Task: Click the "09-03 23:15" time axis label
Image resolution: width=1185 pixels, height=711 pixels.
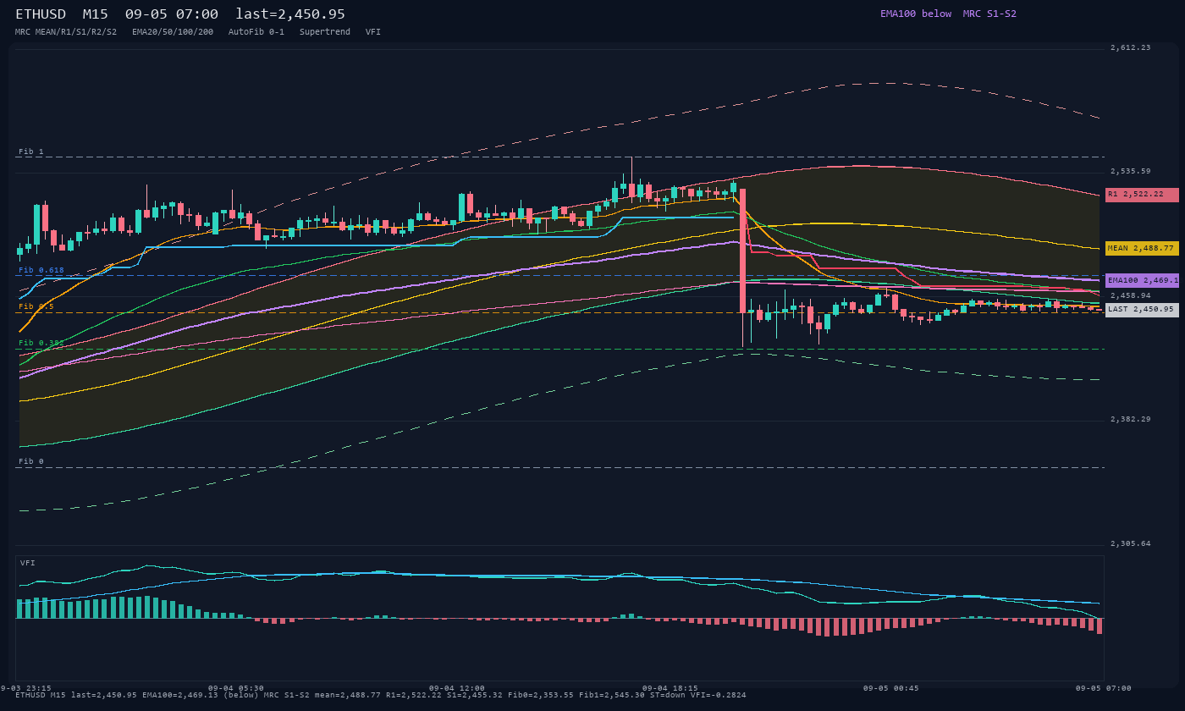Action: [25, 688]
